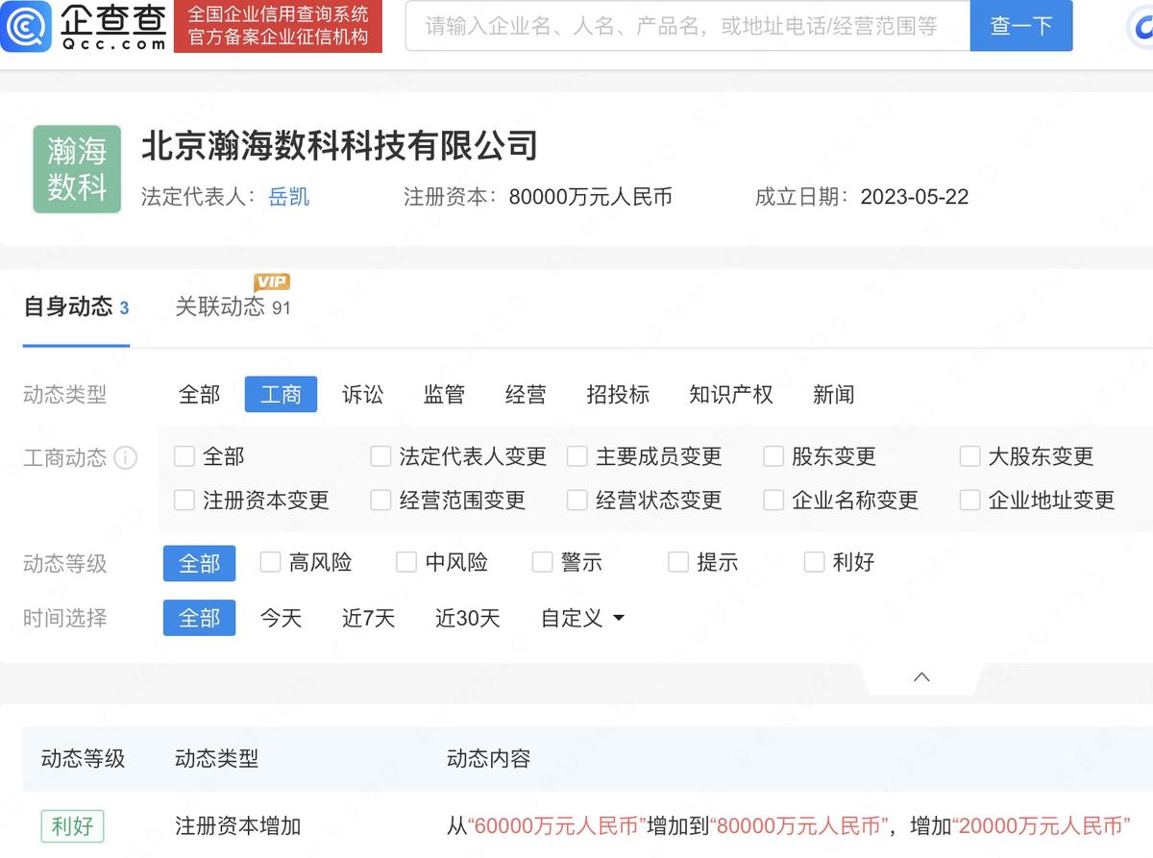Check the 股东变更 filter
The height and width of the screenshot is (858, 1153).
[773, 456]
